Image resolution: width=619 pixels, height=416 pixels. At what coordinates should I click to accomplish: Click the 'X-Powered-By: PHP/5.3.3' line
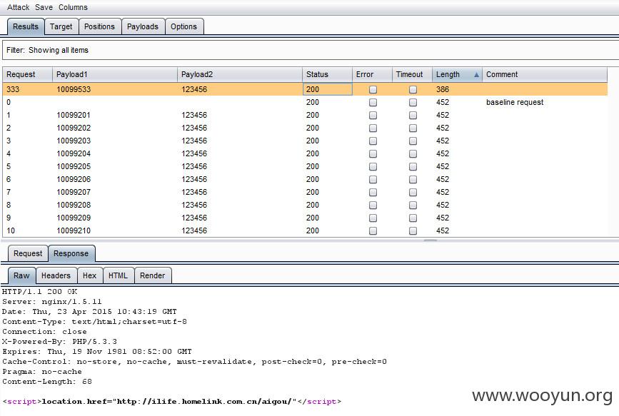[x=59, y=341]
